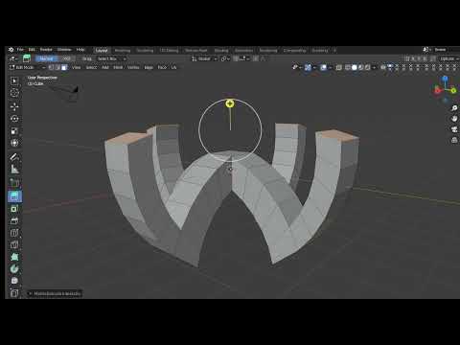
Task: Click the red X axis on navigation gizmo
Action: (437, 90)
